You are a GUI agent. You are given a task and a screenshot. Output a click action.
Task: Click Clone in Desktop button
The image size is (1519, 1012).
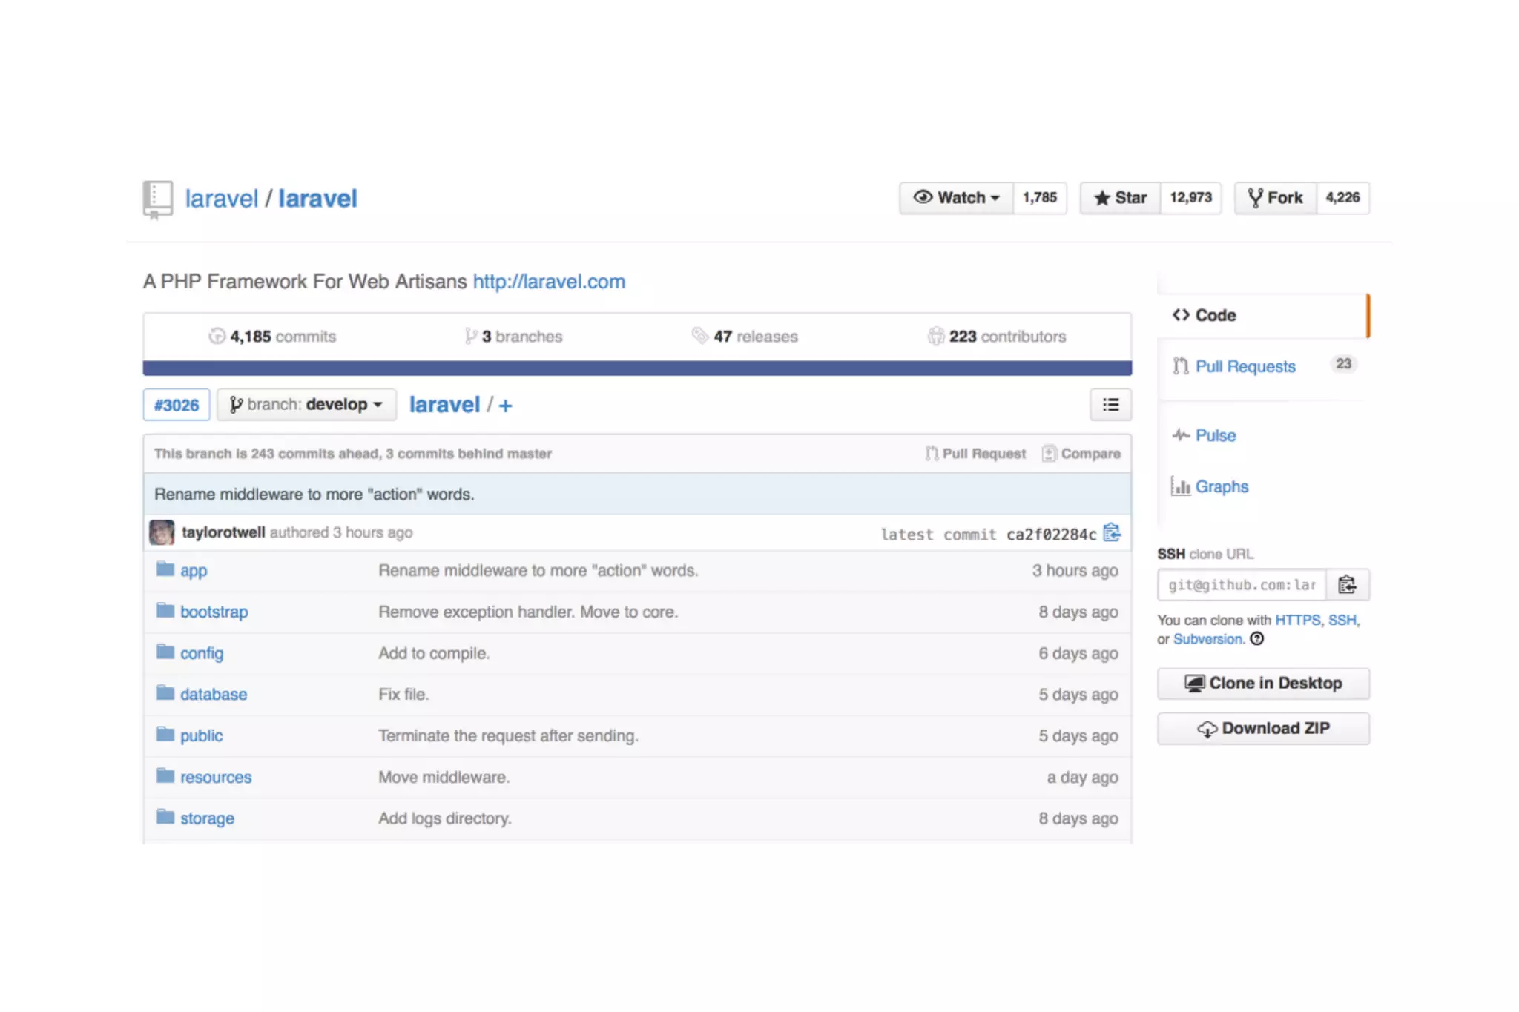pos(1263,683)
